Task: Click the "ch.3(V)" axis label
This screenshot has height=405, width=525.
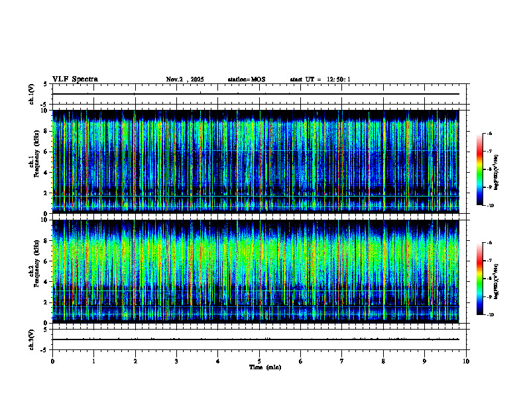Action: 32,339
